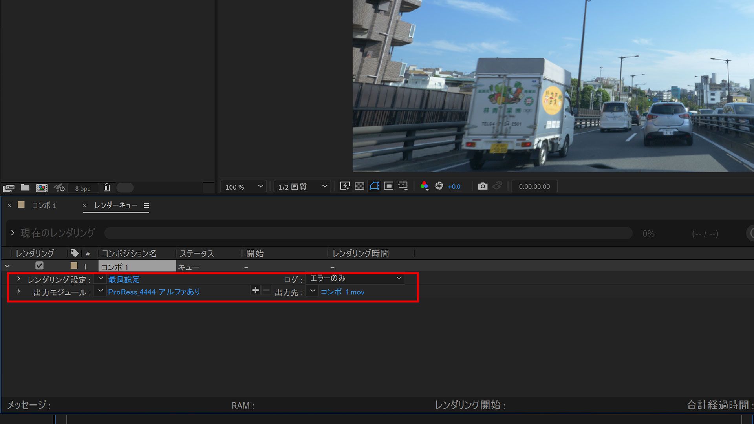Click the 0:00:00:00 current time field

pos(534,186)
